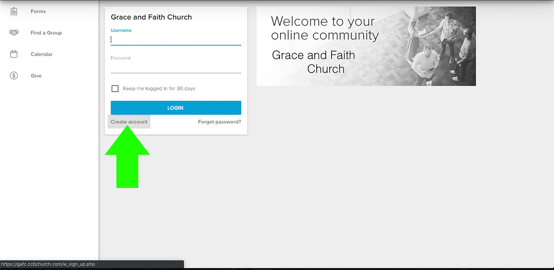
Task: Open the Forms sidebar menu item
Action: (38, 11)
